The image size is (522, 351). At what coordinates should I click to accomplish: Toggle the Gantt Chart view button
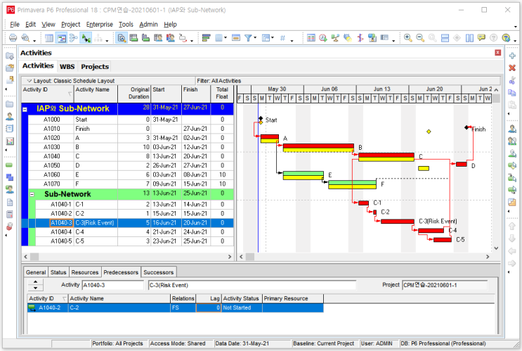pyautogui.click(x=61, y=38)
